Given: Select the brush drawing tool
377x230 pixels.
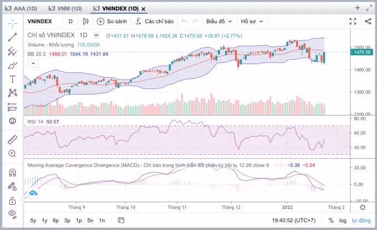Looking at the screenshot, I should (x=13, y=65).
